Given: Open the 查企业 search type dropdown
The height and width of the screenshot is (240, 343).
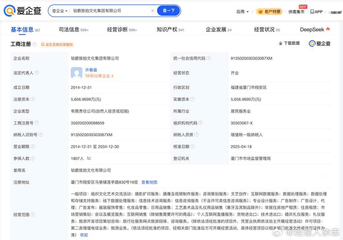Looking at the screenshot, I should click(59, 11).
